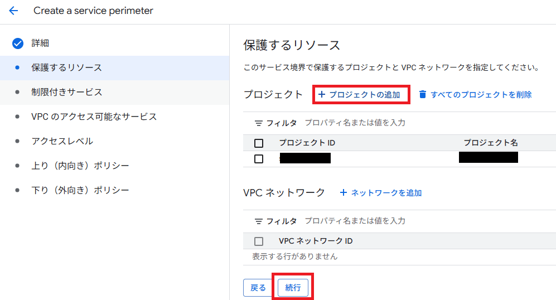Click the project filter input field
The width and height of the screenshot is (556, 300).
coord(390,123)
